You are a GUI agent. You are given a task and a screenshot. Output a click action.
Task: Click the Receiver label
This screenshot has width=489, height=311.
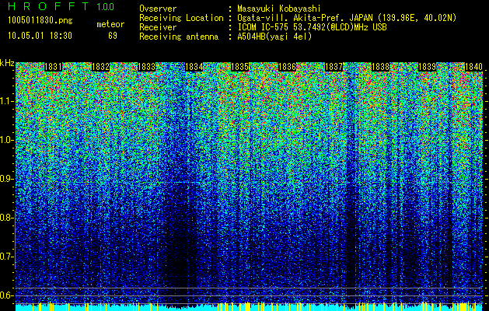tap(158, 27)
